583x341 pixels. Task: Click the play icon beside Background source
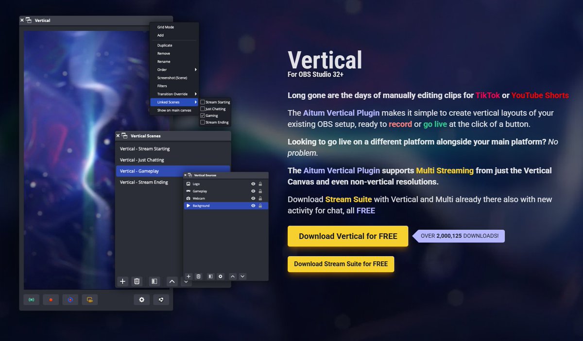pos(189,206)
